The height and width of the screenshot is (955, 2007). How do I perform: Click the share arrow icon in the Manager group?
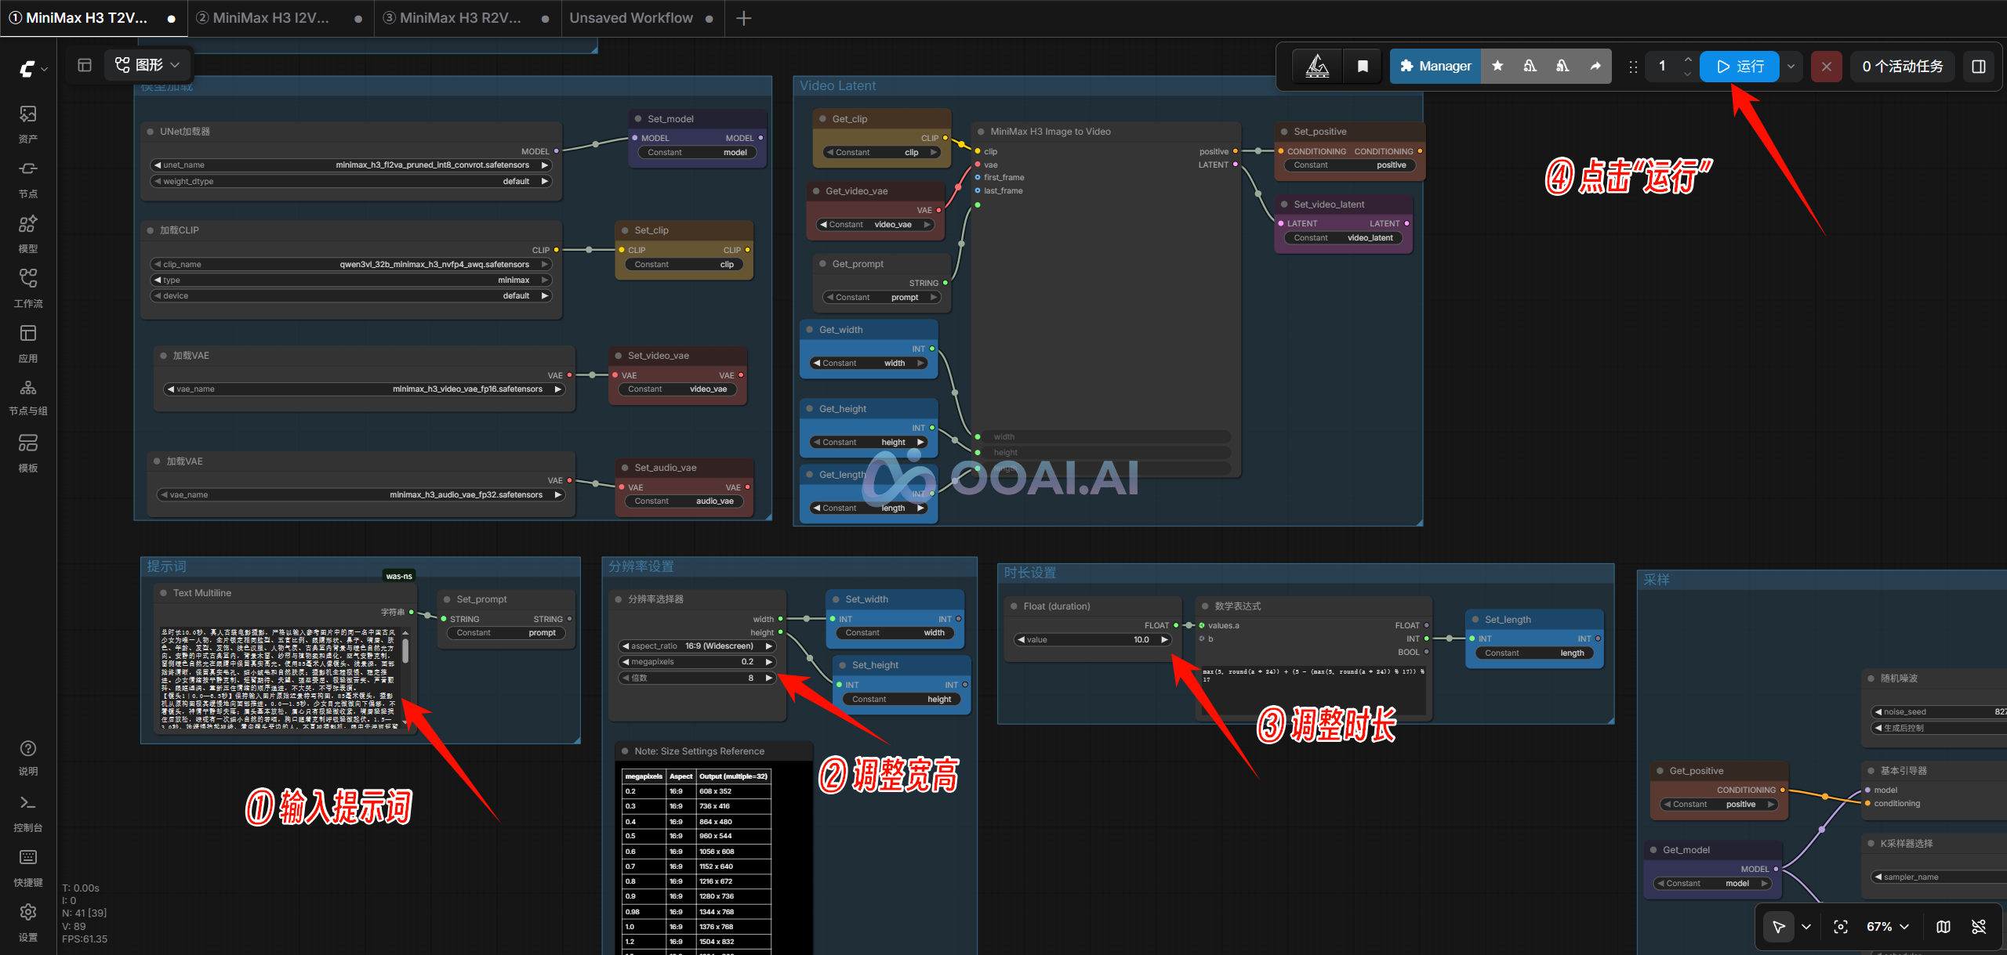pyautogui.click(x=1595, y=66)
